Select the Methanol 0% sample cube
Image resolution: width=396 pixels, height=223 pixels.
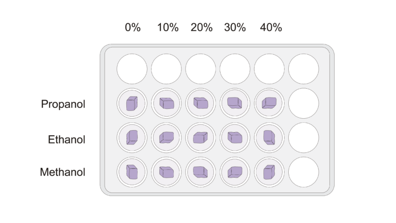tap(132, 171)
